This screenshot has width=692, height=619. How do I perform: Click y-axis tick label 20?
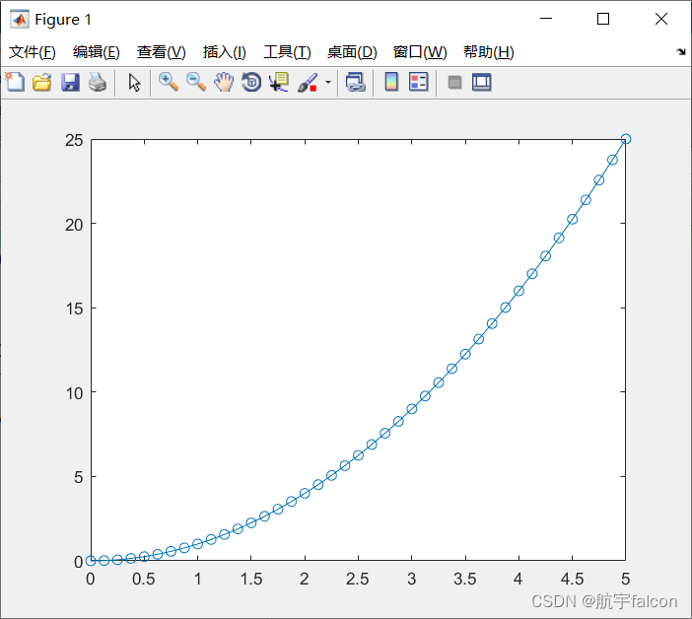coord(74,225)
